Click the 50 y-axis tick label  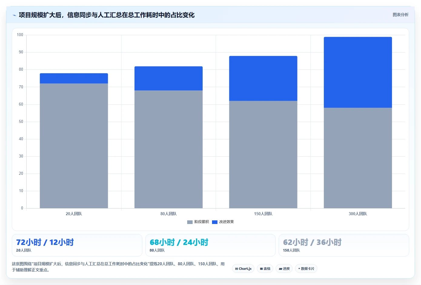point(21,122)
